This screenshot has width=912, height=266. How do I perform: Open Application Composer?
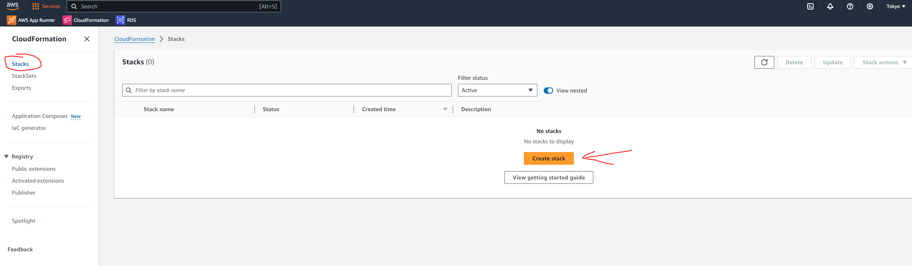tap(40, 116)
